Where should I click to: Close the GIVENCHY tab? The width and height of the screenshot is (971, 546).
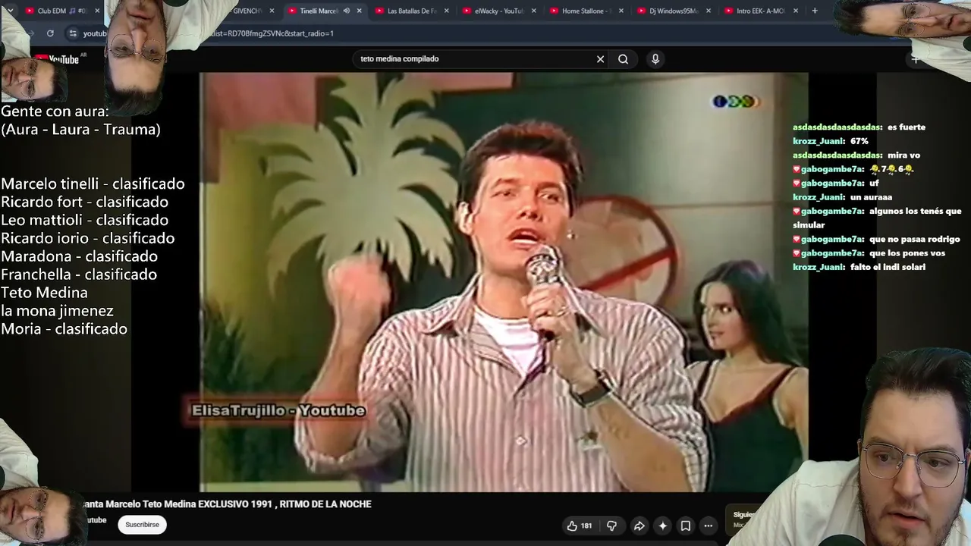[272, 11]
